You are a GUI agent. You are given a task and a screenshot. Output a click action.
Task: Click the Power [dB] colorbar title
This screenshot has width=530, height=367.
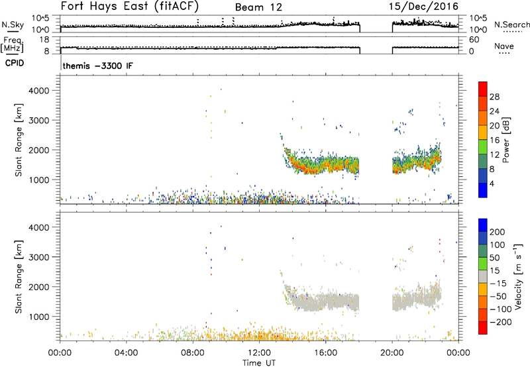(x=505, y=140)
